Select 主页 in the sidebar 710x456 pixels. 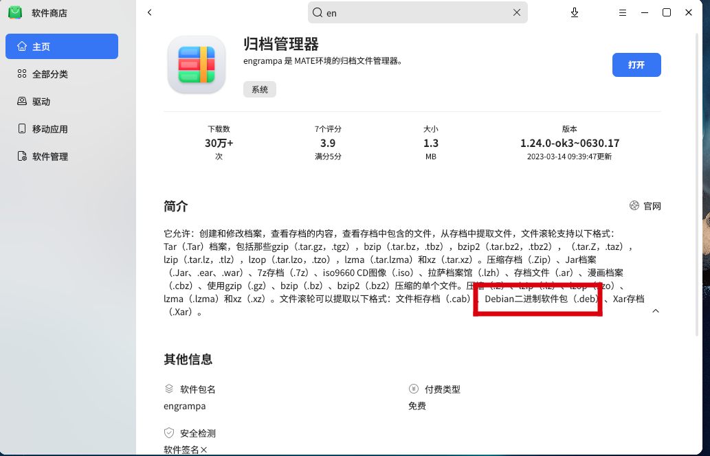point(62,46)
